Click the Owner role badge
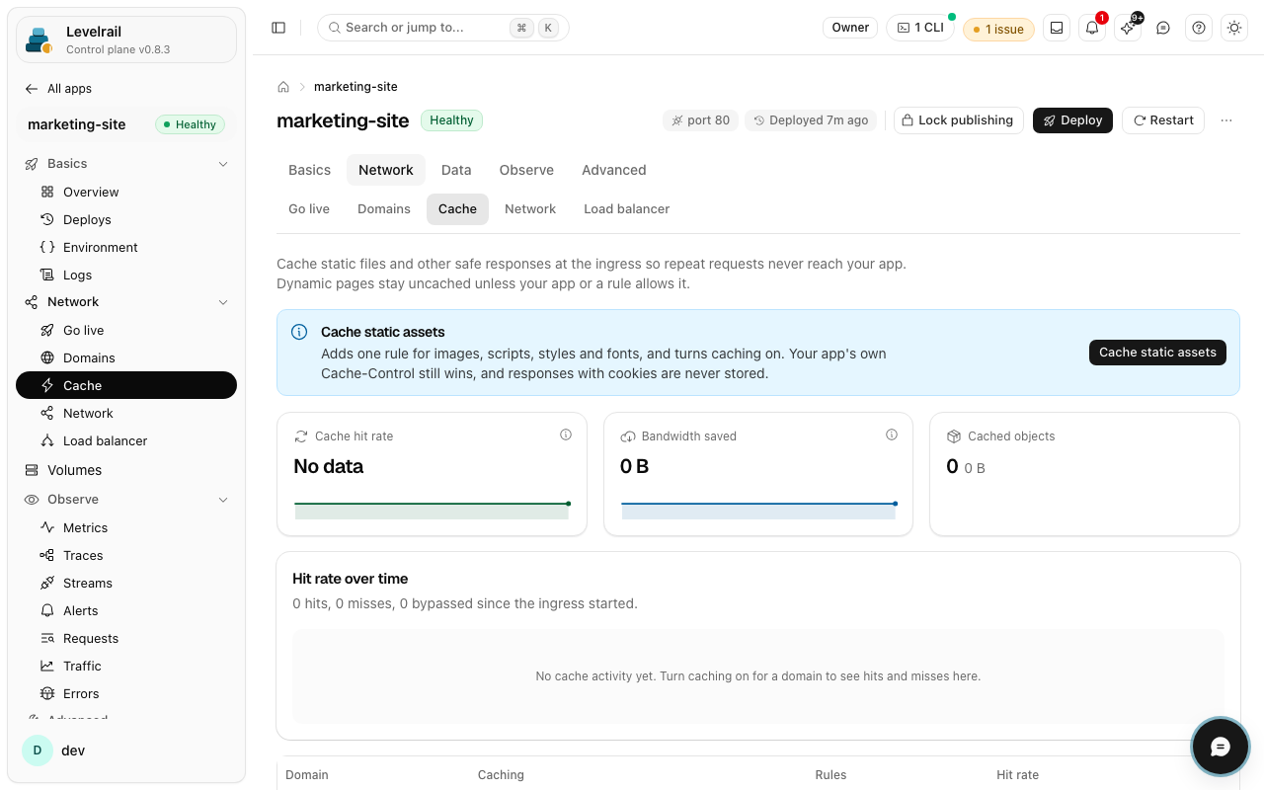The height and width of the screenshot is (790, 1264). tap(850, 28)
